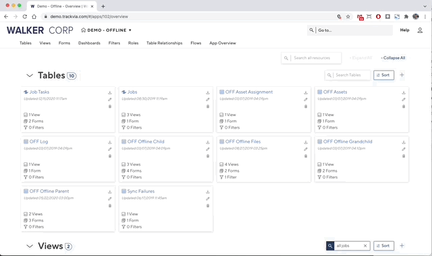Image resolution: width=432 pixels, height=256 pixels.
Task: Delete the OFF Log table
Action: (x=109, y=156)
